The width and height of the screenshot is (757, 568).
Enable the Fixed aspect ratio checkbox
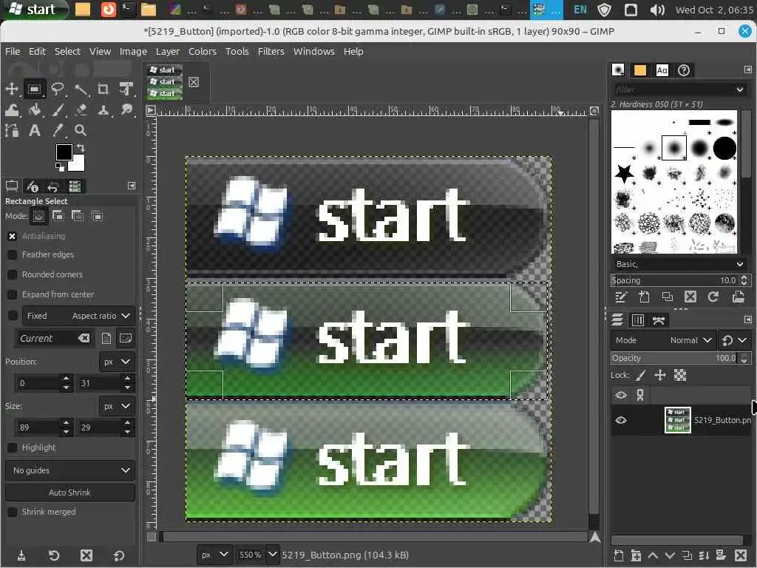coord(12,316)
